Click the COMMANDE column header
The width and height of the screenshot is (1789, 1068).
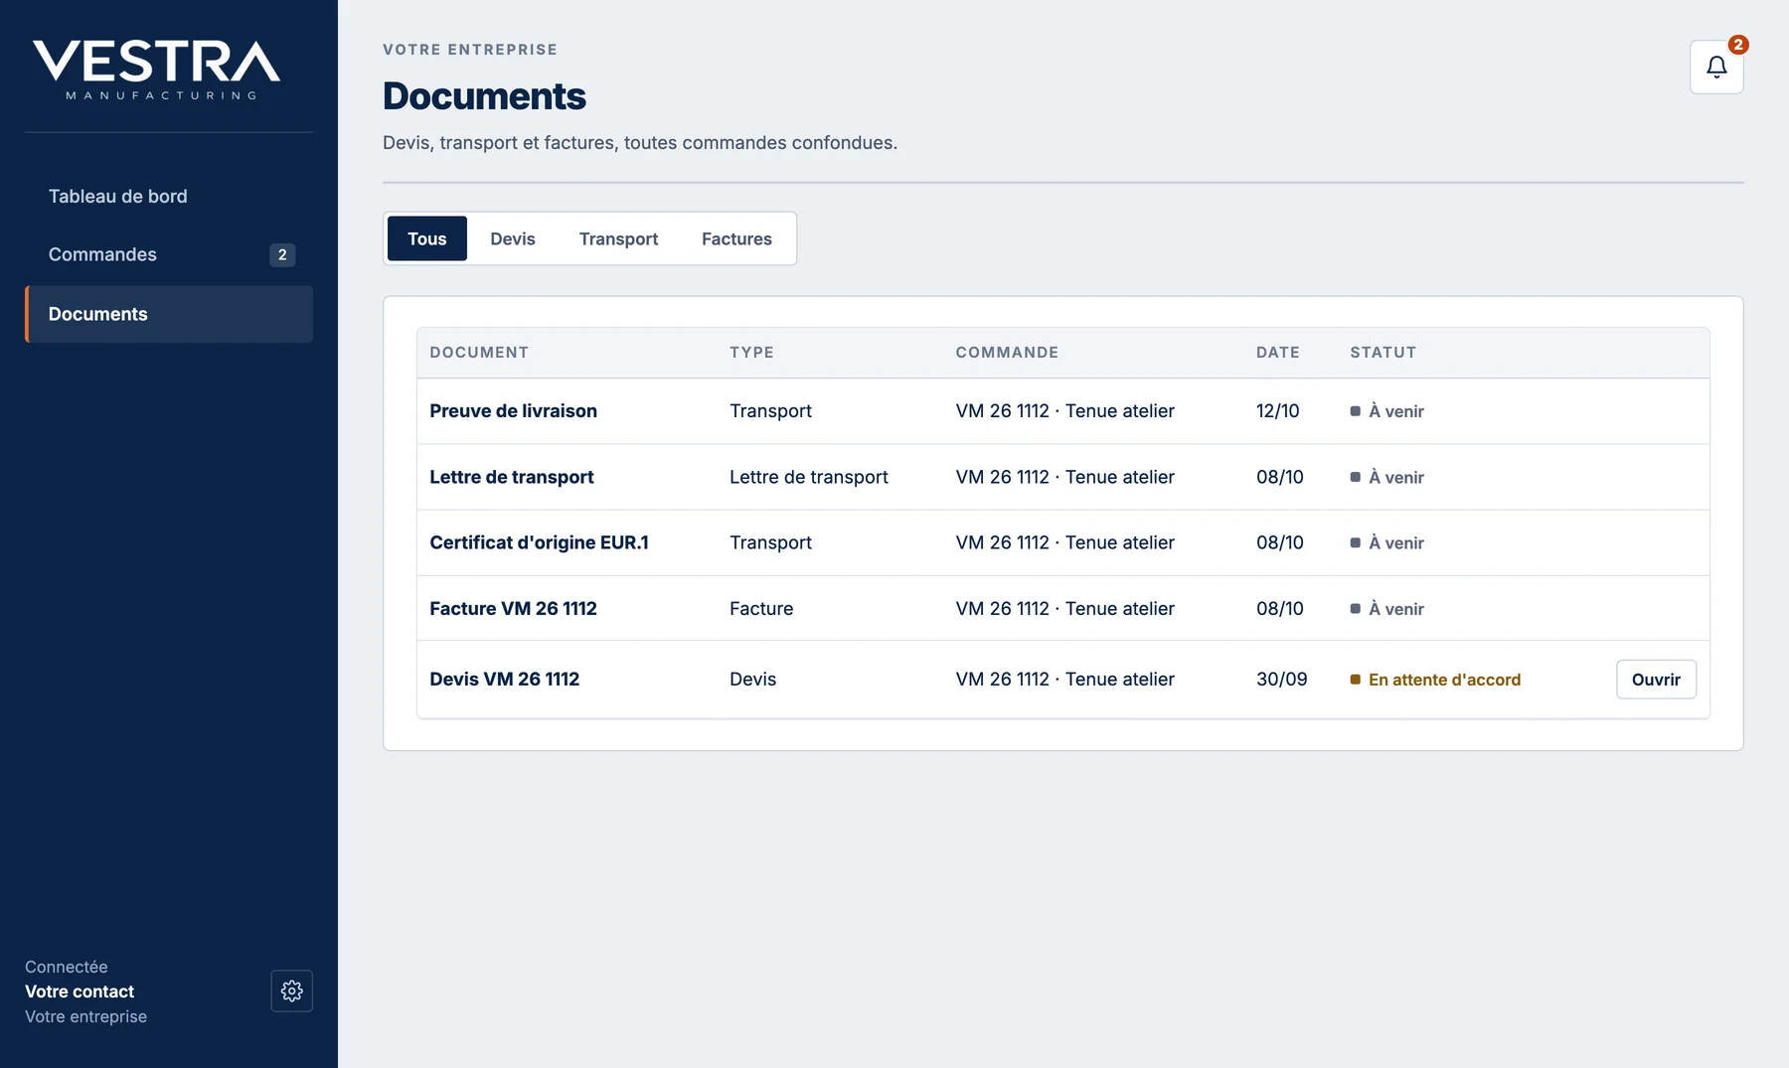click(x=1007, y=353)
